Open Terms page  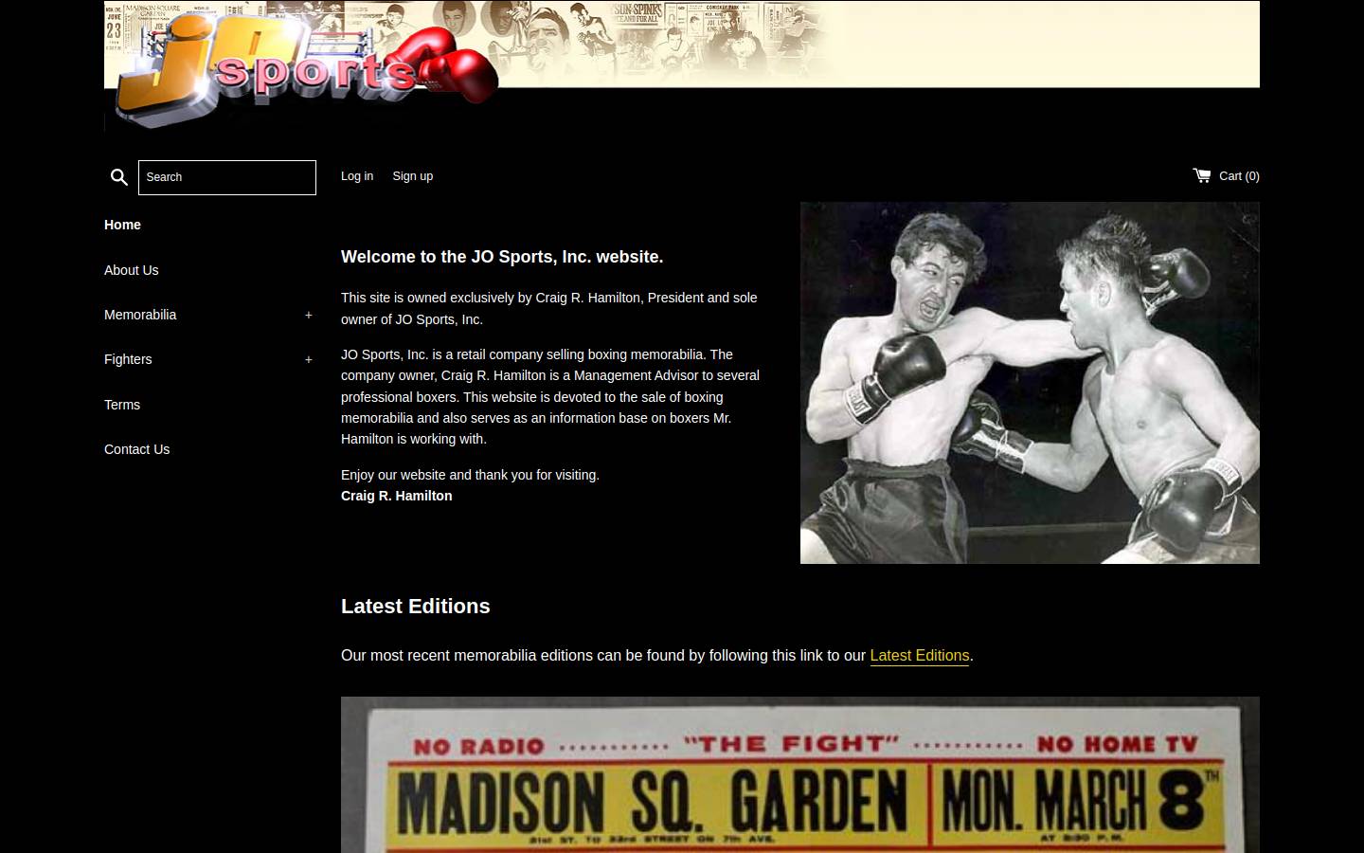(x=122, y=405)
